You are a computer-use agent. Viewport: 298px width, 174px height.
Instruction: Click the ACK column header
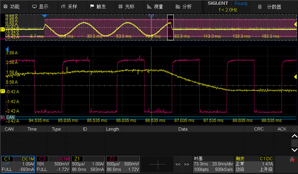point(282,129)
